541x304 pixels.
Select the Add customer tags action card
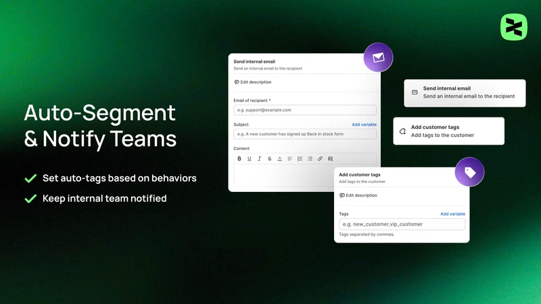[x=448, y=131]
